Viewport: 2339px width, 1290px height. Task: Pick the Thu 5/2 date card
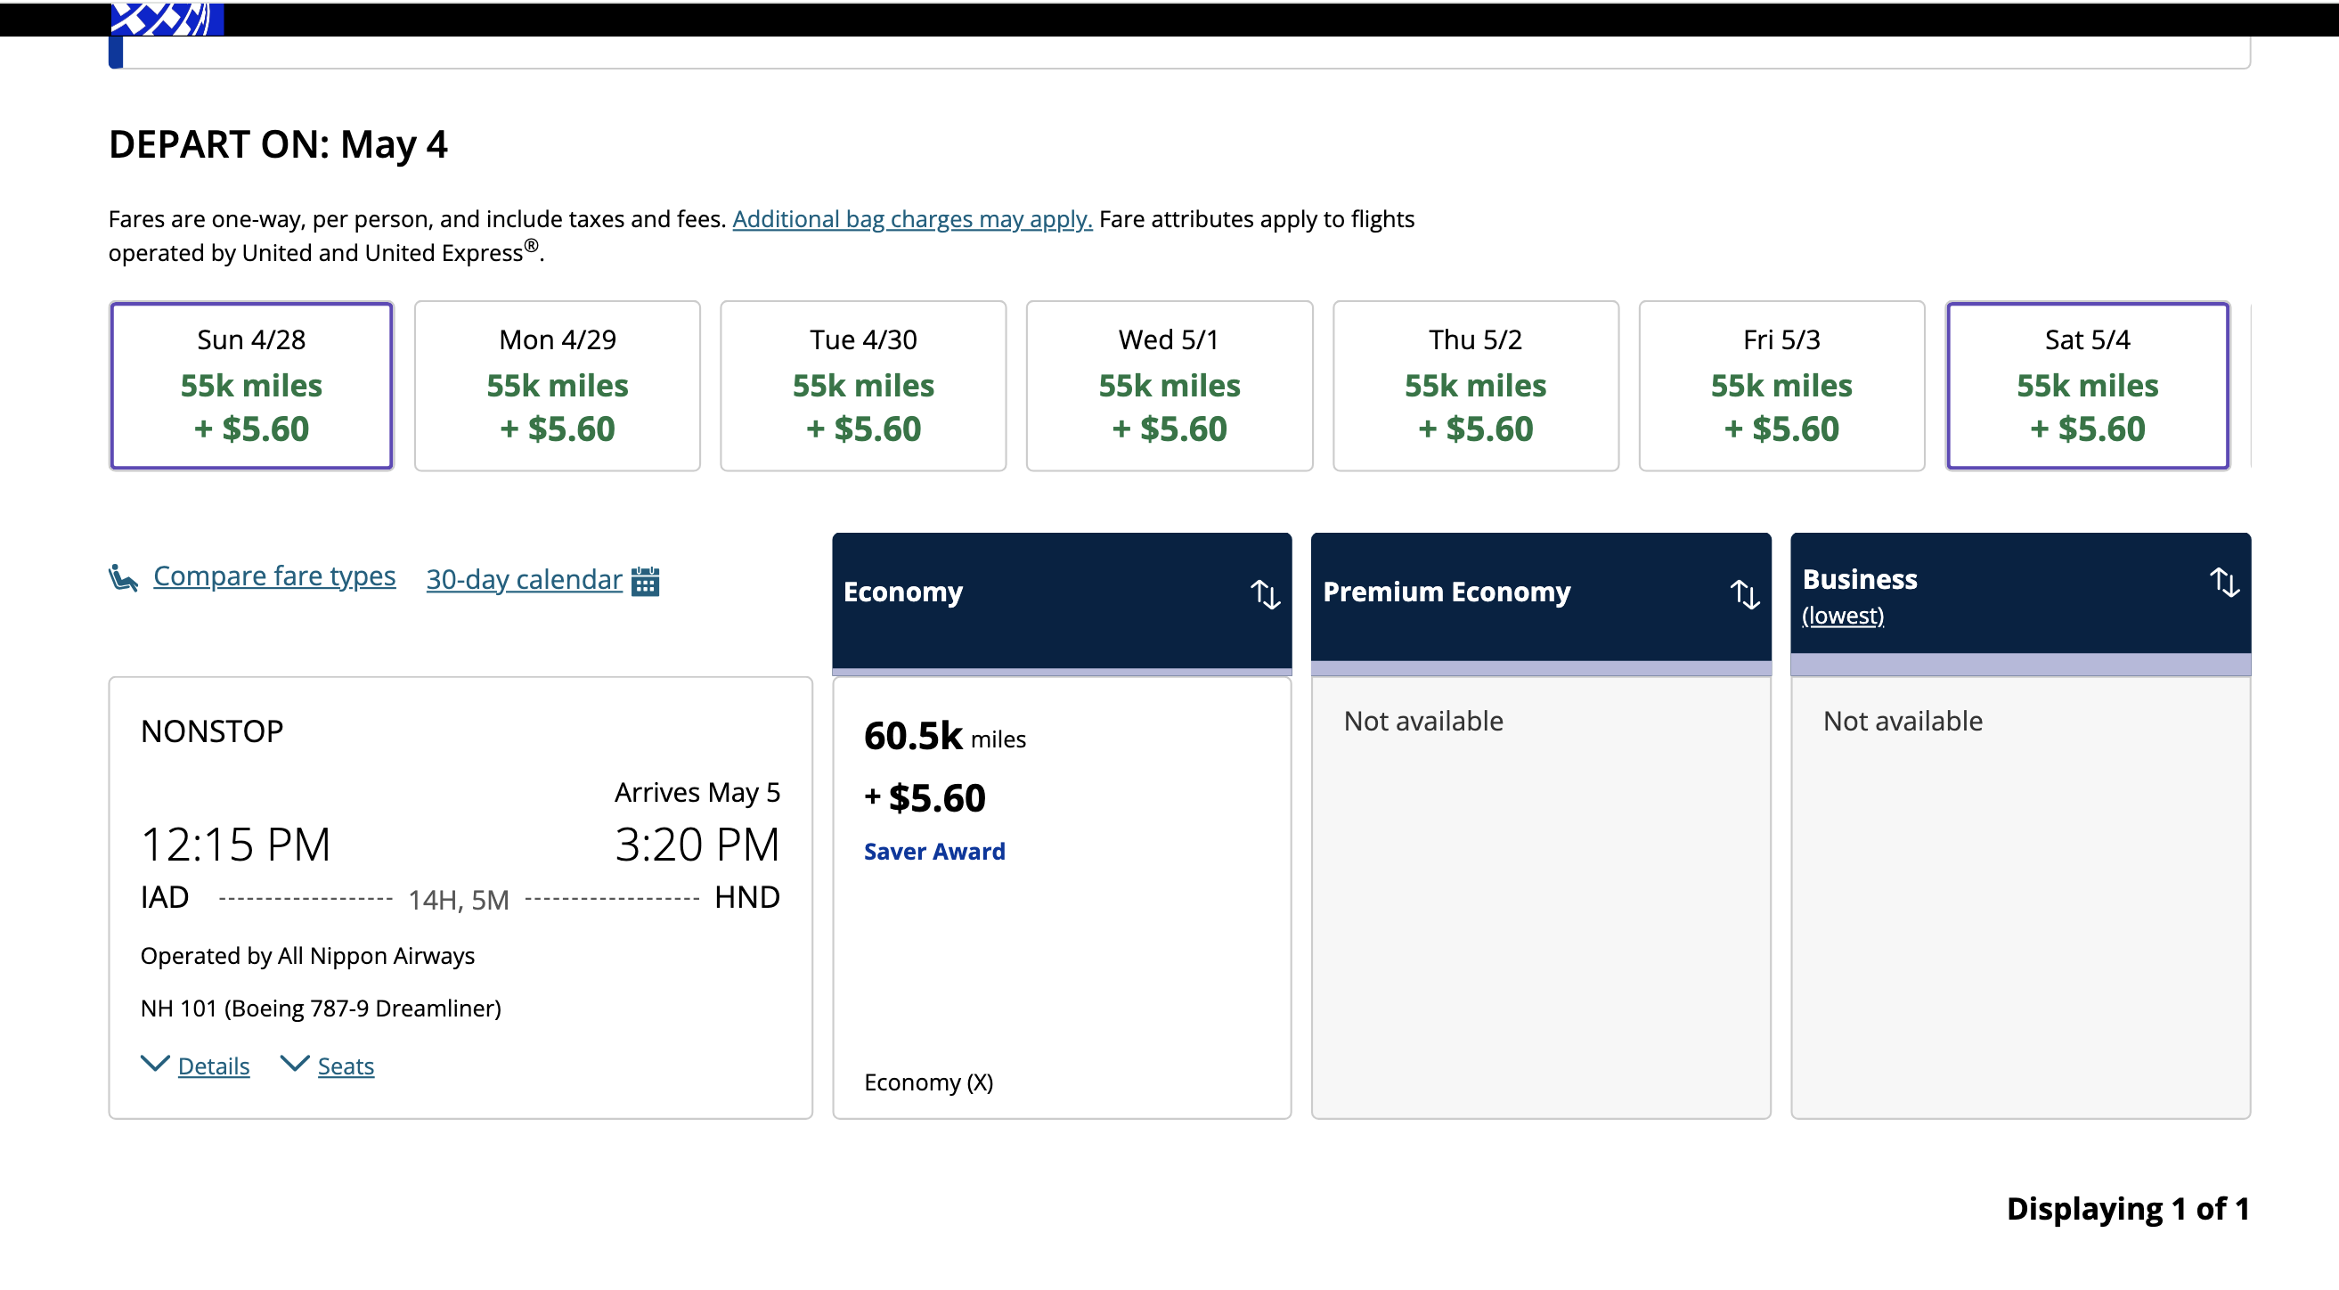(x=1475, y=385)
